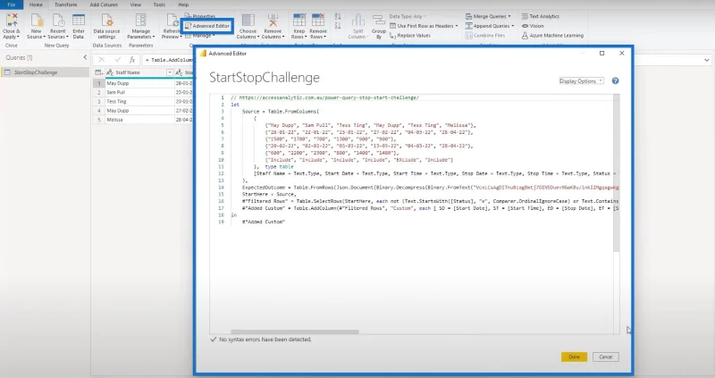Switch to the Transform ribbon tab
This screenshot has height=378, width=715.
65,4
